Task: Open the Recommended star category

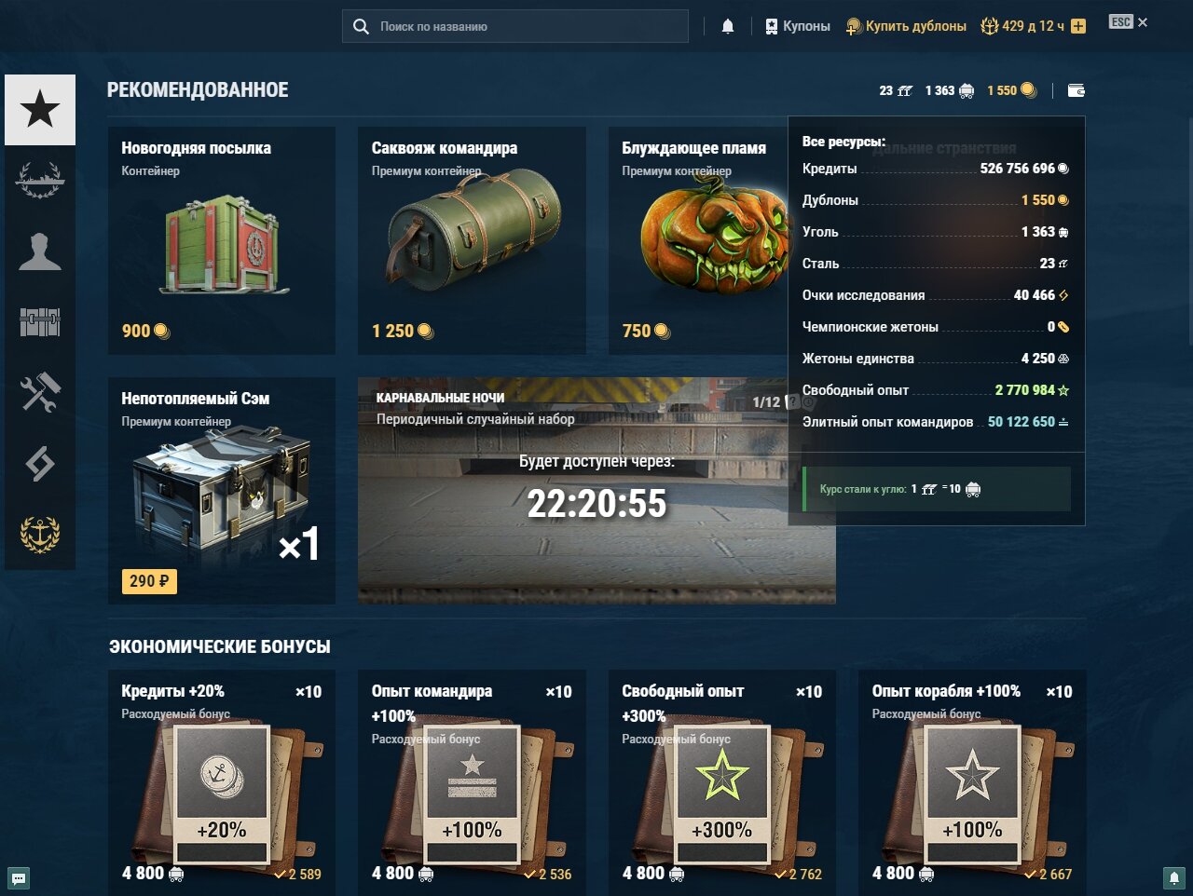Action: pos(40,110)
